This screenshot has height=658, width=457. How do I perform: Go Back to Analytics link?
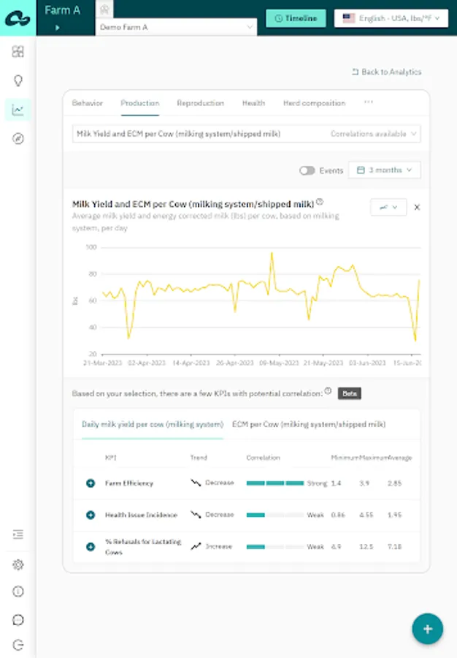(386, 72)
